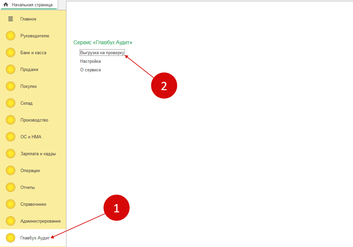Click the round icon next to Склад
The width and height of the screenshot is (353, 247).
(x=11, y=103)
